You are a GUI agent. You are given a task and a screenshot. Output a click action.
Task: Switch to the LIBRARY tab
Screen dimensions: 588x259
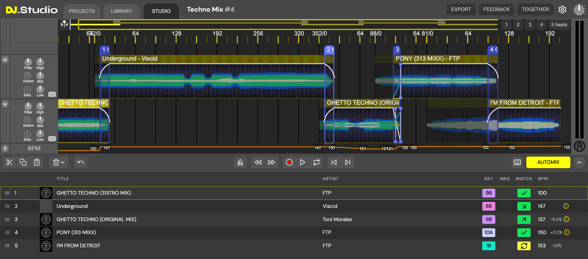point(121,11)
